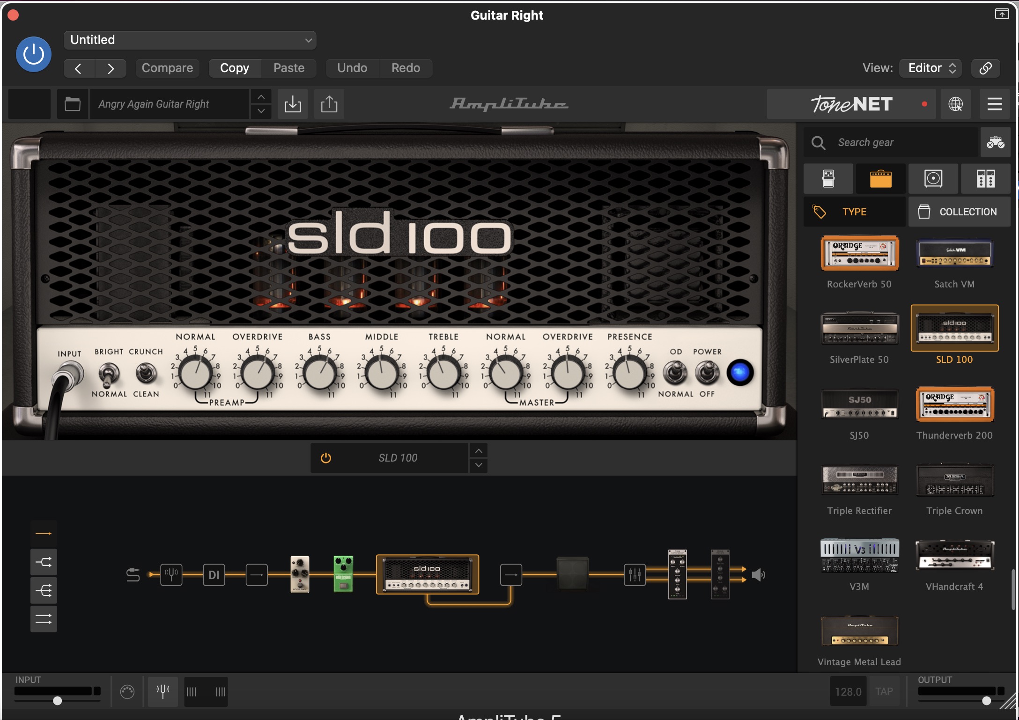Select the Satch VM amp
The height and width of the screenshot is (720, 1019).
click(x=954, y=253)
